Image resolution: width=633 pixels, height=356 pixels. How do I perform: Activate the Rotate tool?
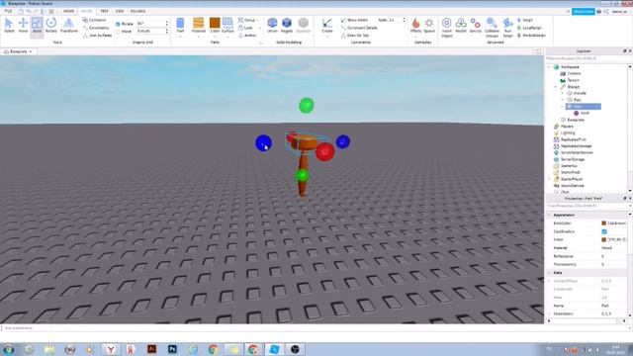[51, 26]
